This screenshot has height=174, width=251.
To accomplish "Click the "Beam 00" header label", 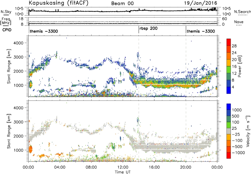I will (122, 3).
